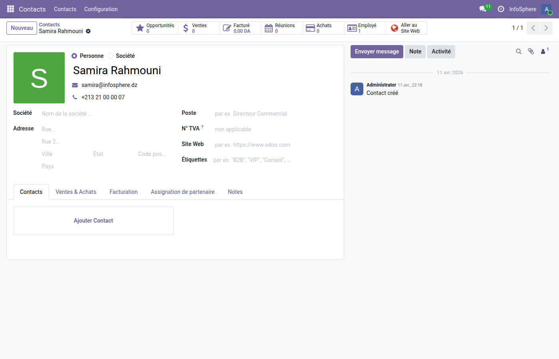
Task: Select the Société radio button
Action: pyautogui.click(x=110, y=56)
